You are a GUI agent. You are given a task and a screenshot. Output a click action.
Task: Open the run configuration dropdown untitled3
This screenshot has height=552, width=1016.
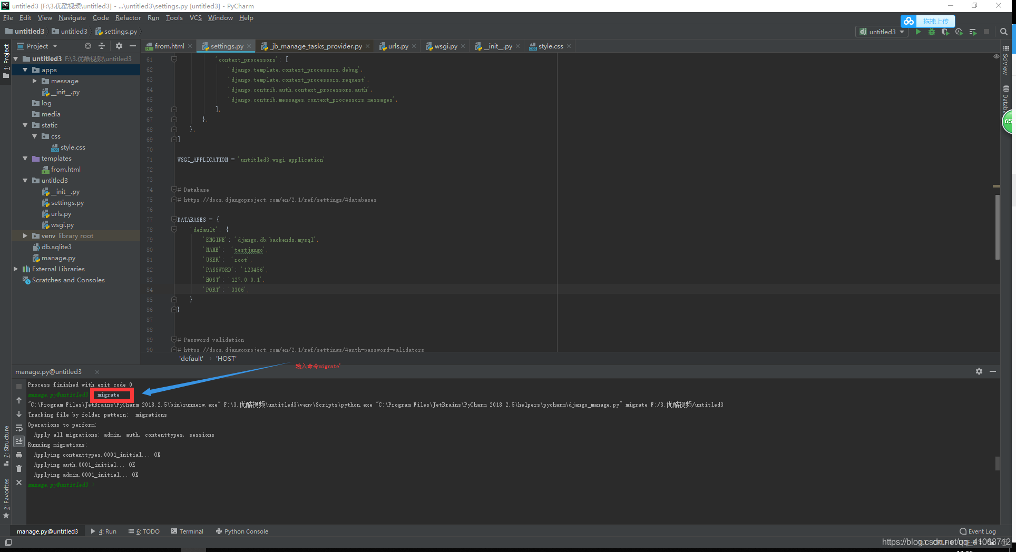click(x=882, y=32)
